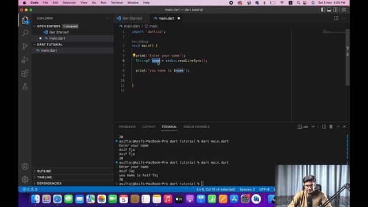Image resolution: width=368 pixels, height=207 pixels.
Task: Click the Wi-Fi icon in menu bar
Action: coord(282,3)
